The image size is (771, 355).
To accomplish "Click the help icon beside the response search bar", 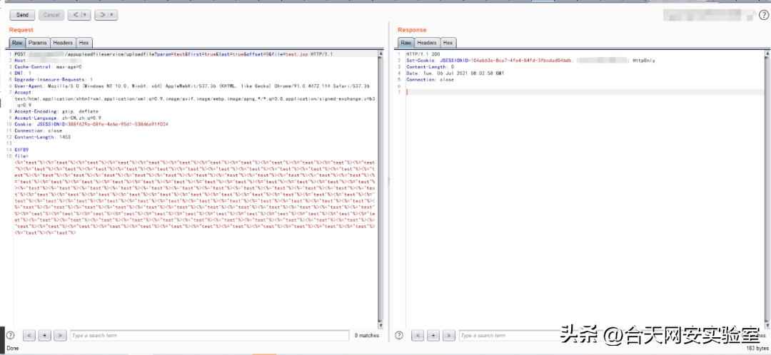I will pyautogui.click(x=399, y=335).
